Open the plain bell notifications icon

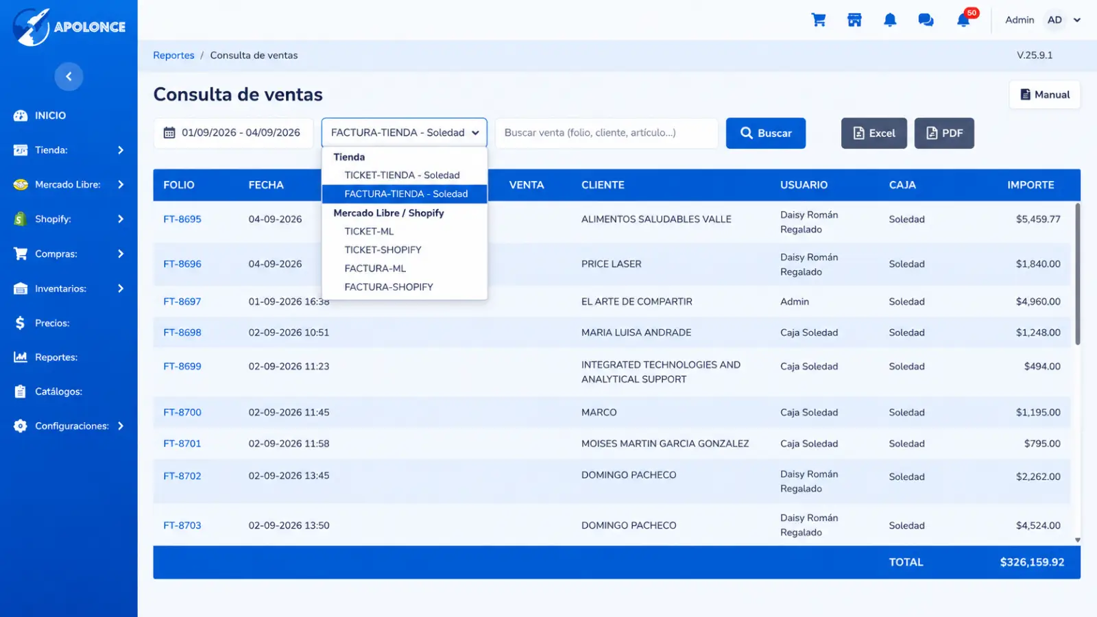point(890,20)
